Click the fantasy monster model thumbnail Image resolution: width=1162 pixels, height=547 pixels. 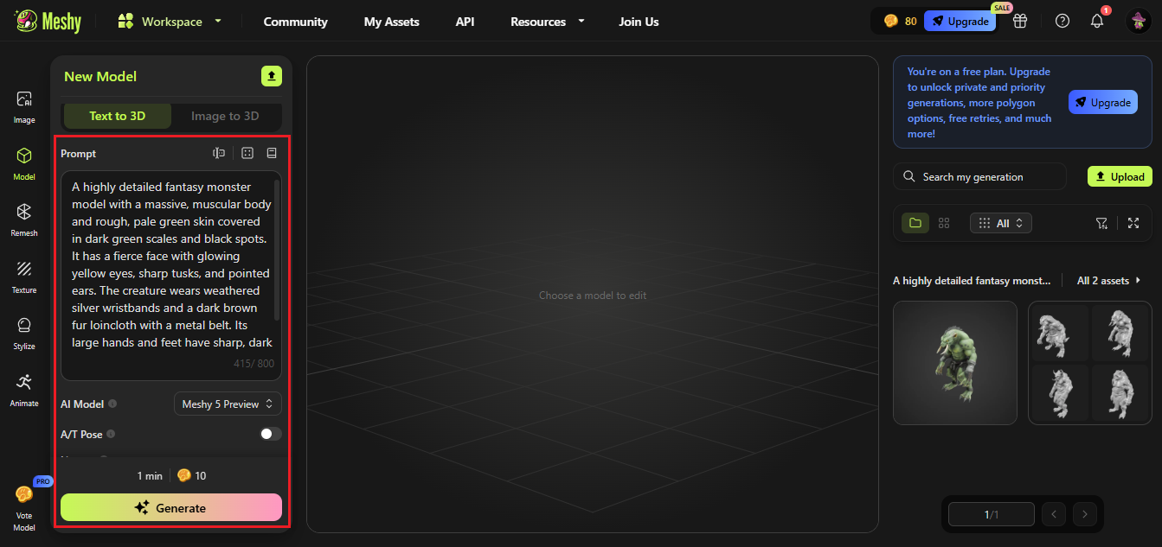[x=954, y=363]
